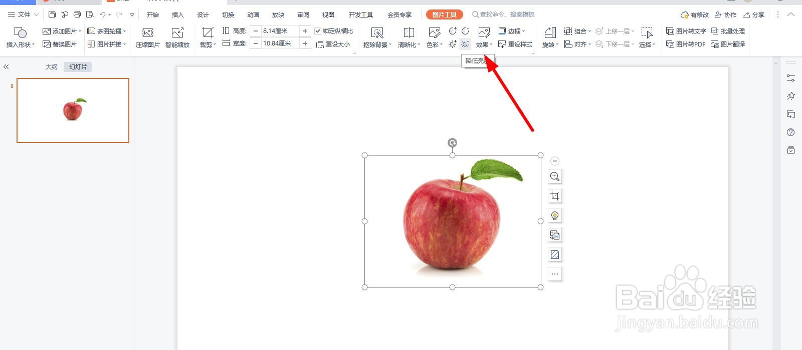This screenshot has height=350, width=802.
Task: Click the help question mark icon in sidebar
Action: point(791,132)
